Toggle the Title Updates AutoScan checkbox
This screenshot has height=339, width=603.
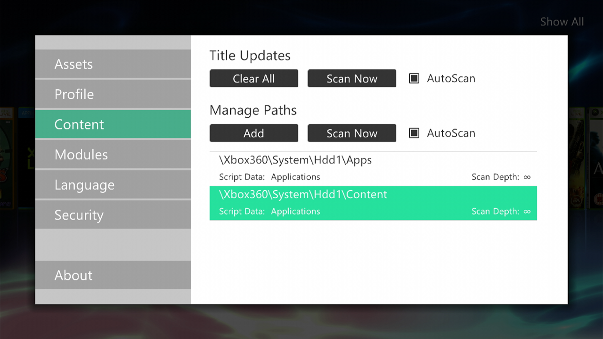click(414, 79)
